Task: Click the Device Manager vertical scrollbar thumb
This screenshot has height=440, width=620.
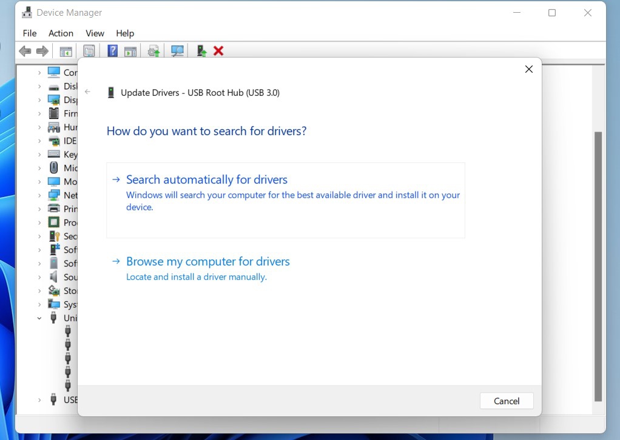Action: click(x=598, y=267)
